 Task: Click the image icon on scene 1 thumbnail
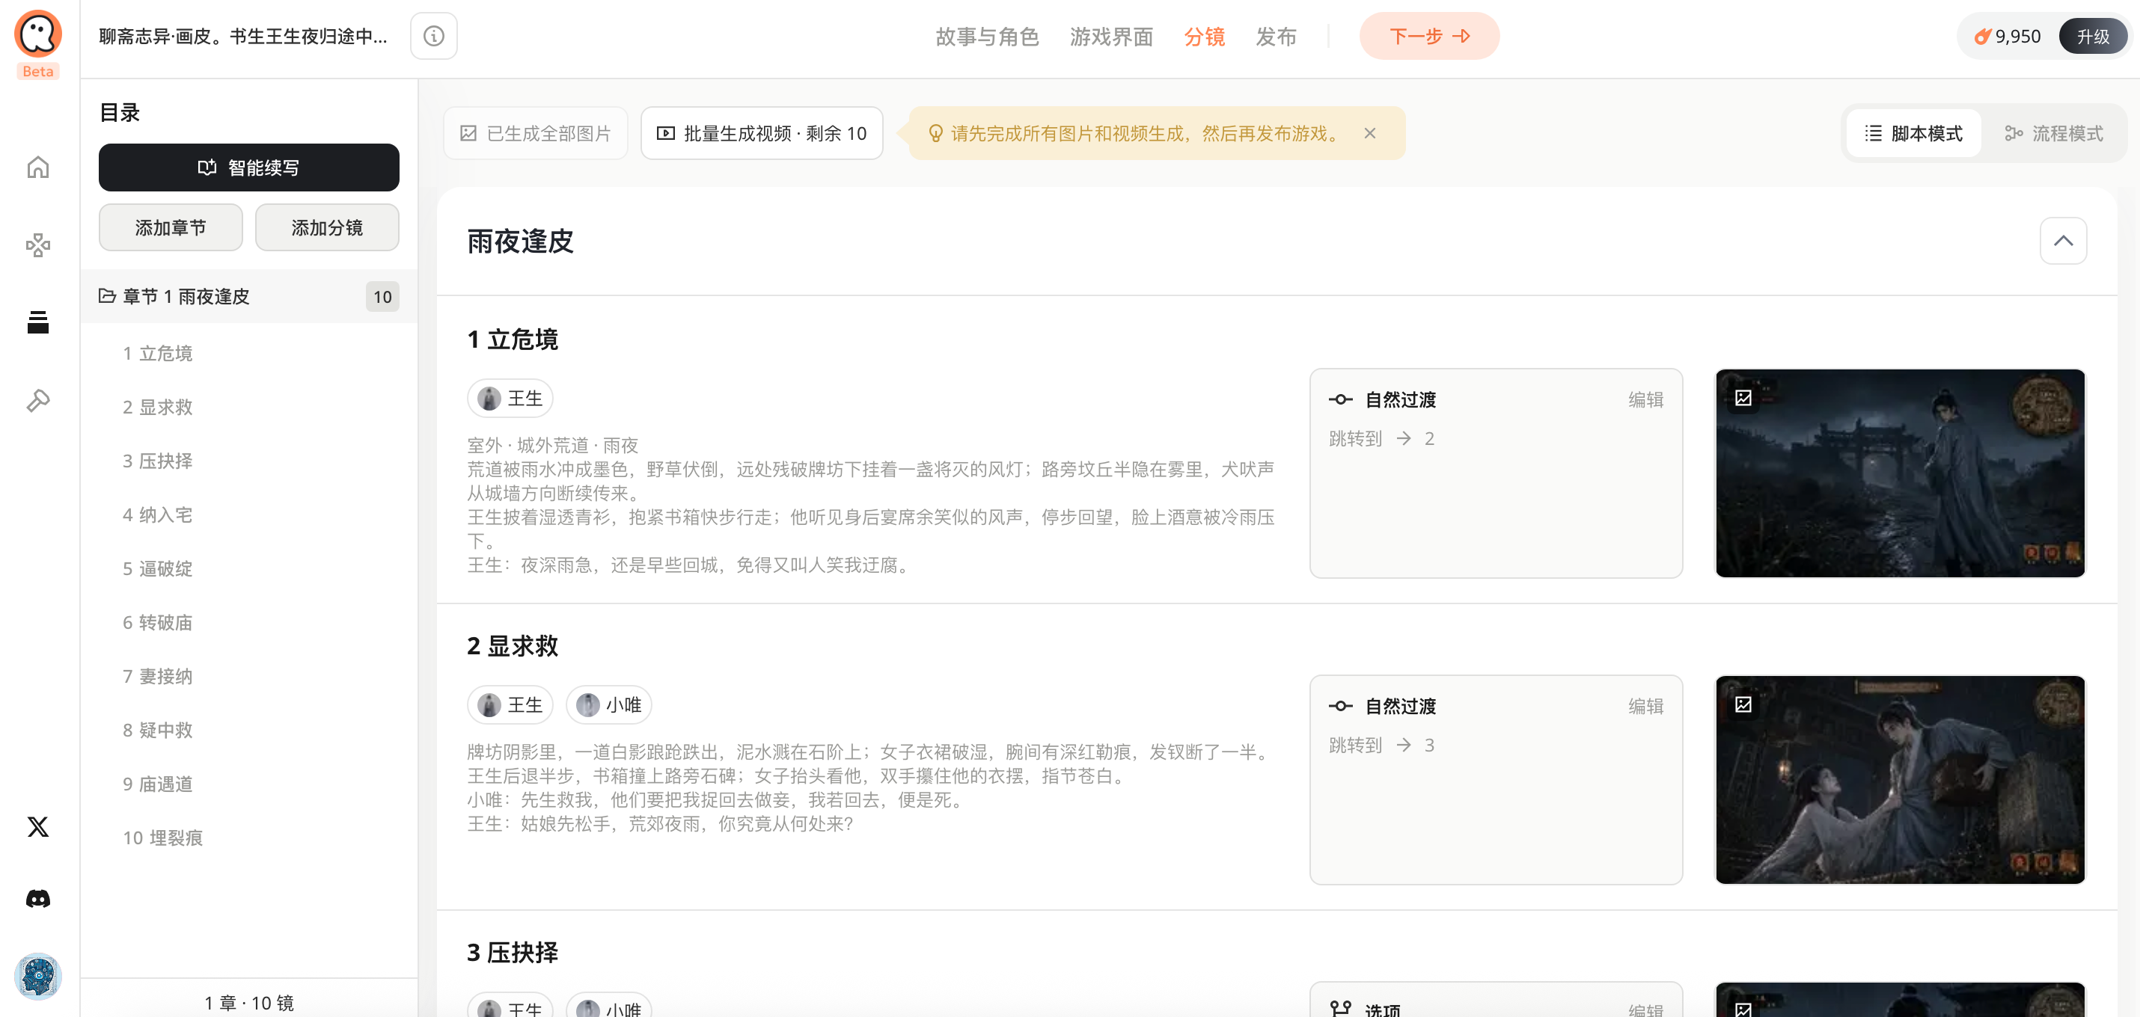(x=1743, y=398)
